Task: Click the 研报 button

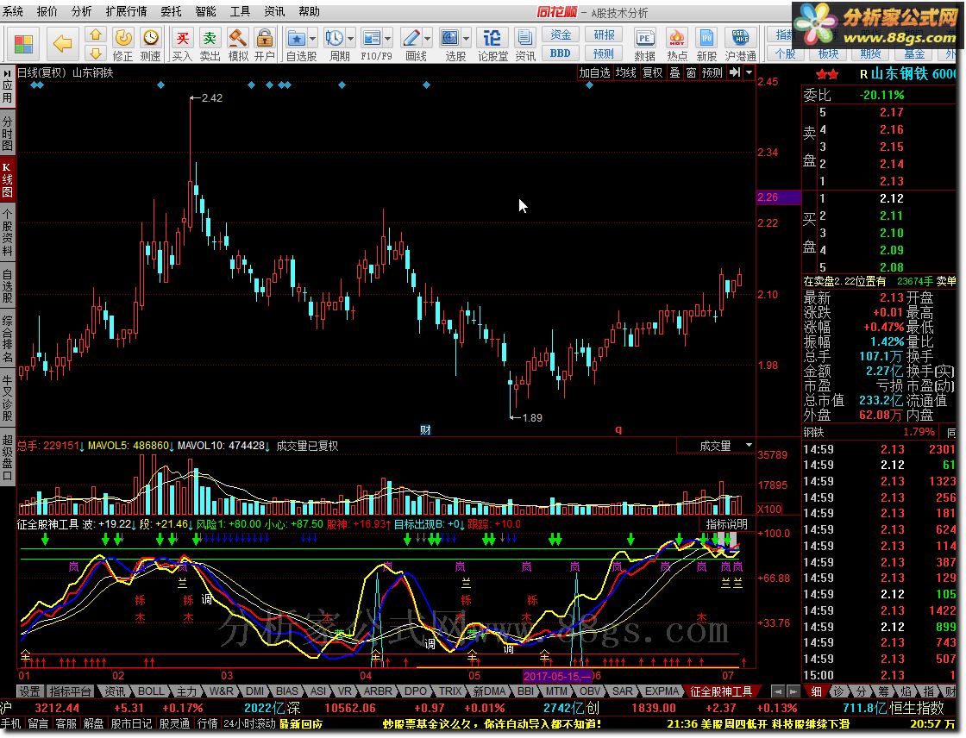Action: pyautogui.click(x=604, y=34)
